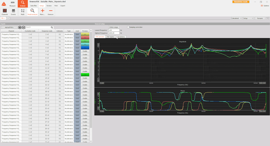The width and height of the screenshot is (270, 146).
Task: Toggle Used for response node 2 +Z
Action: point(77,34)
